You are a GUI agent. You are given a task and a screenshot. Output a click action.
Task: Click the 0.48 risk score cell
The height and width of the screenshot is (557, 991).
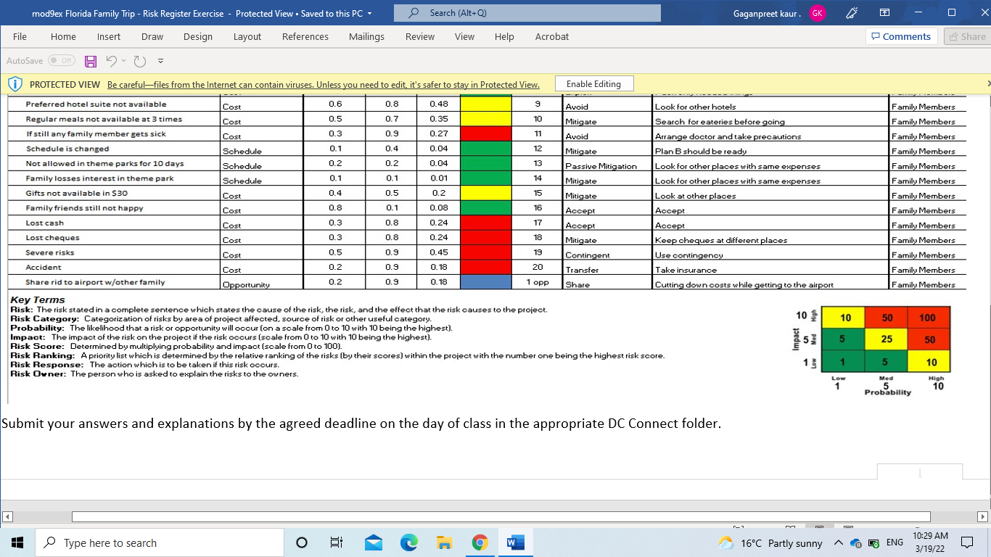tap(439, 104)
